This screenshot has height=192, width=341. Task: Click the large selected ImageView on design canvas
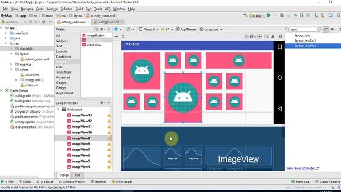(x=183, y=97)
